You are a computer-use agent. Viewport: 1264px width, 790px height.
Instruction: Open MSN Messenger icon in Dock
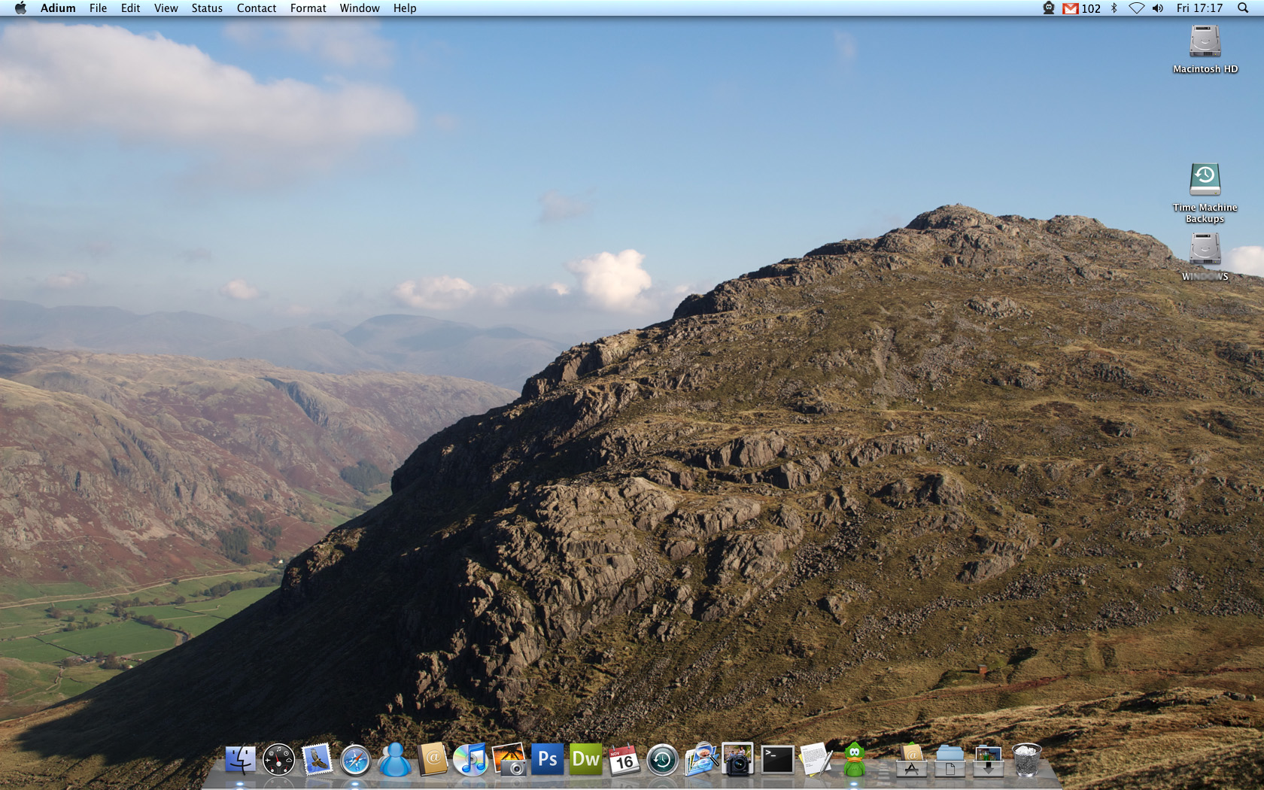(x=393, y=760)
